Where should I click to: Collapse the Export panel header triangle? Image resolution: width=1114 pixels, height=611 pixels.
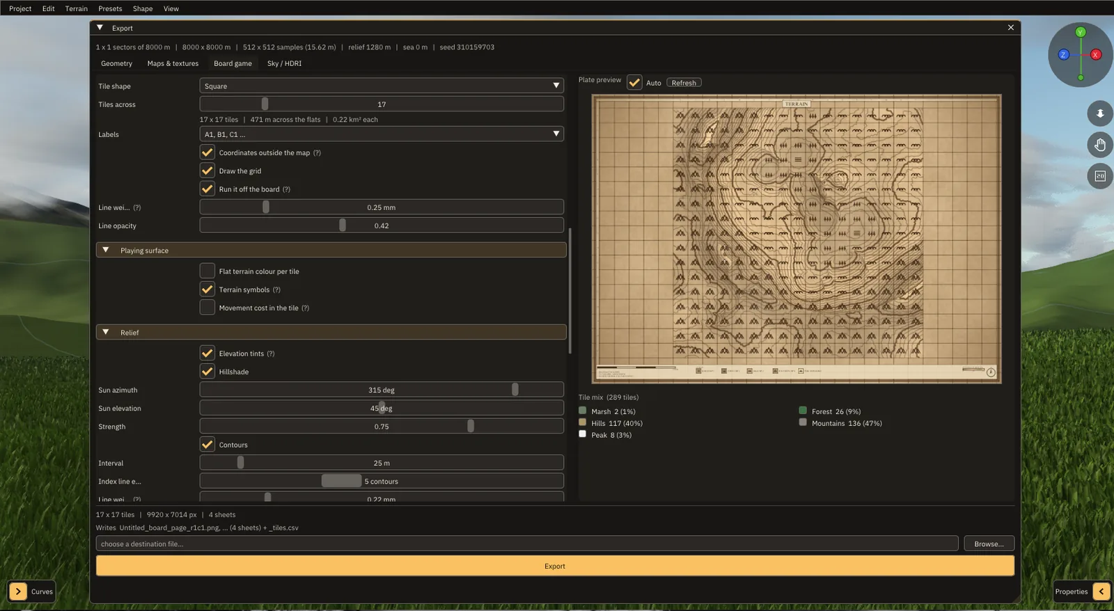point(100,28)
